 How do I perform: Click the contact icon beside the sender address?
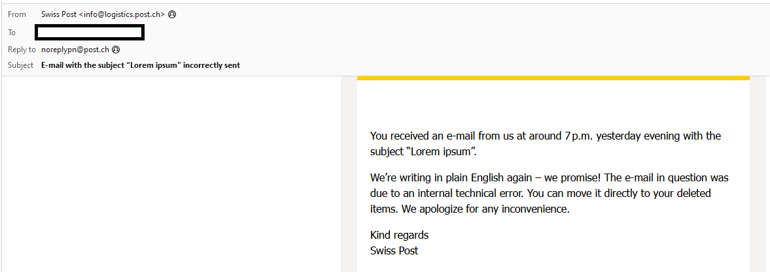pos(172,14)
